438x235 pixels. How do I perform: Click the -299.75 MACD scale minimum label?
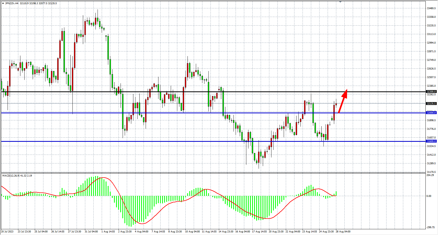coord(431,227)
